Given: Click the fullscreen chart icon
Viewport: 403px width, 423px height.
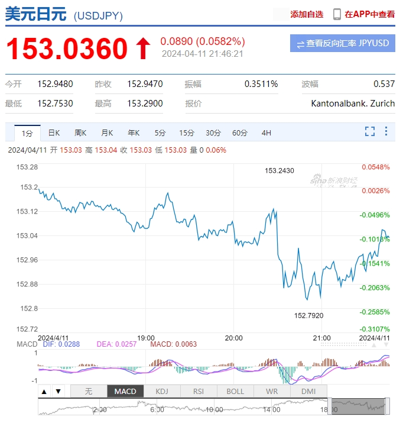Looking at the screenshot, I should click(x=369, y=131).
